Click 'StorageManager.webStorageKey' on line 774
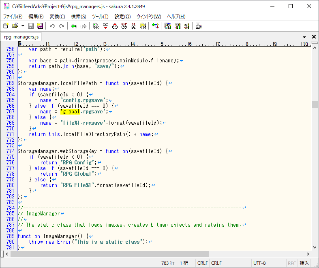The image size is (319, 268). coord(57,151)
